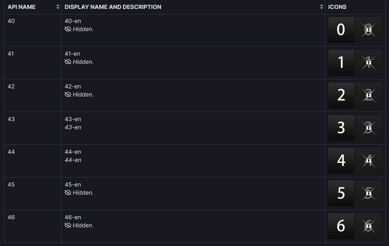
Task: Click the 43-en display name text
Action: (73, 119)
